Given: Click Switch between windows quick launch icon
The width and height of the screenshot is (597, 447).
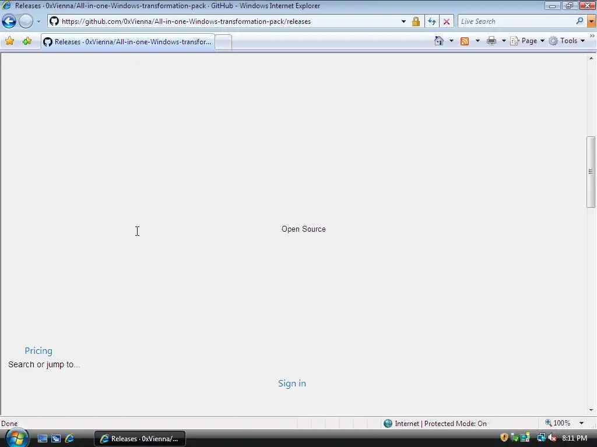Looking at the screenshot, I should 56,439.
